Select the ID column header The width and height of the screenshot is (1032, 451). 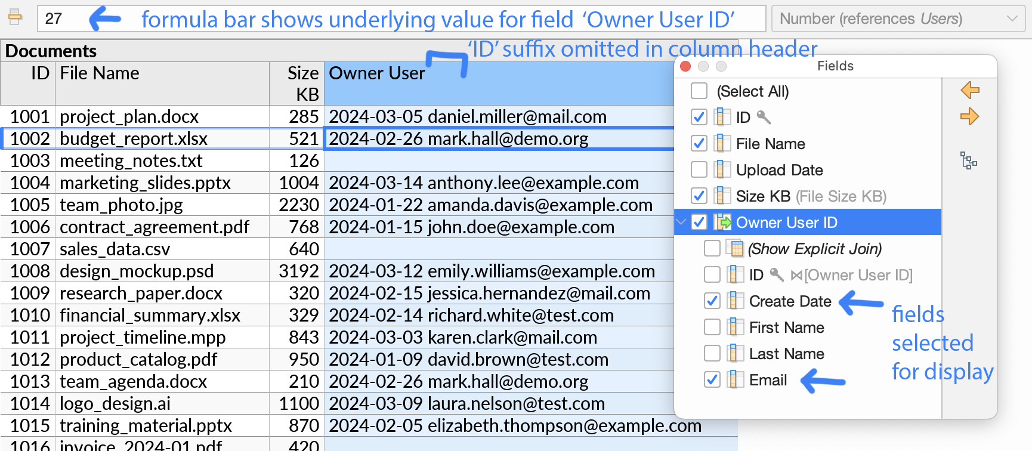pos(28,84)
